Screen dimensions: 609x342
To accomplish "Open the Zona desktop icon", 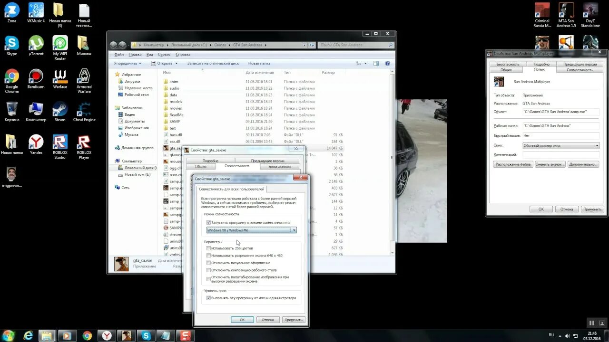I will (12, 12).
